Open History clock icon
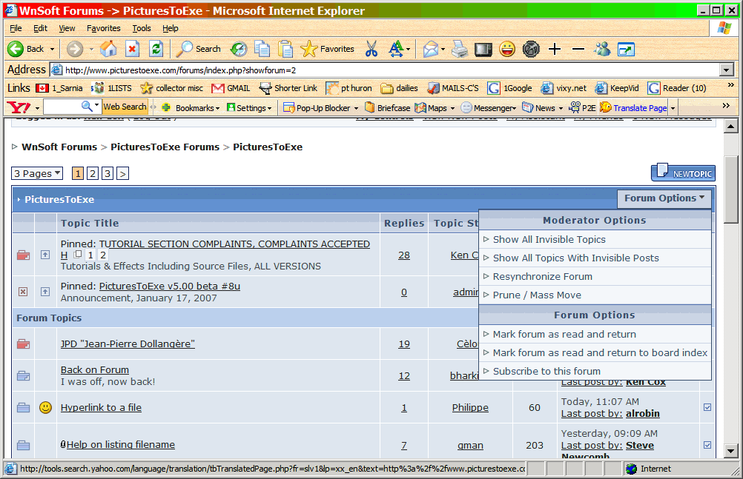This screenshot has height=479, width=743. pyautogui.click(x=239, y=49)
